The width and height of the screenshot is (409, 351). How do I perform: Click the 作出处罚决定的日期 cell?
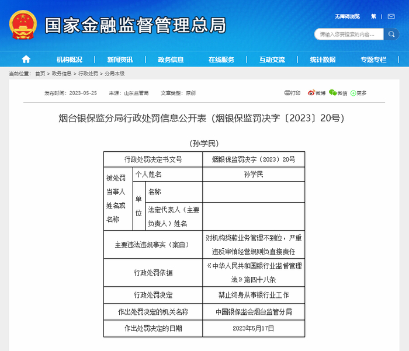[153, 329]
